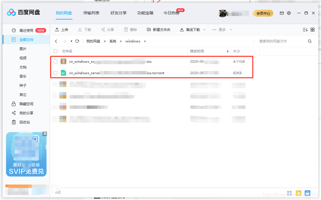
Task: Click the BT torrent file icon
Action: coord(63,73)
